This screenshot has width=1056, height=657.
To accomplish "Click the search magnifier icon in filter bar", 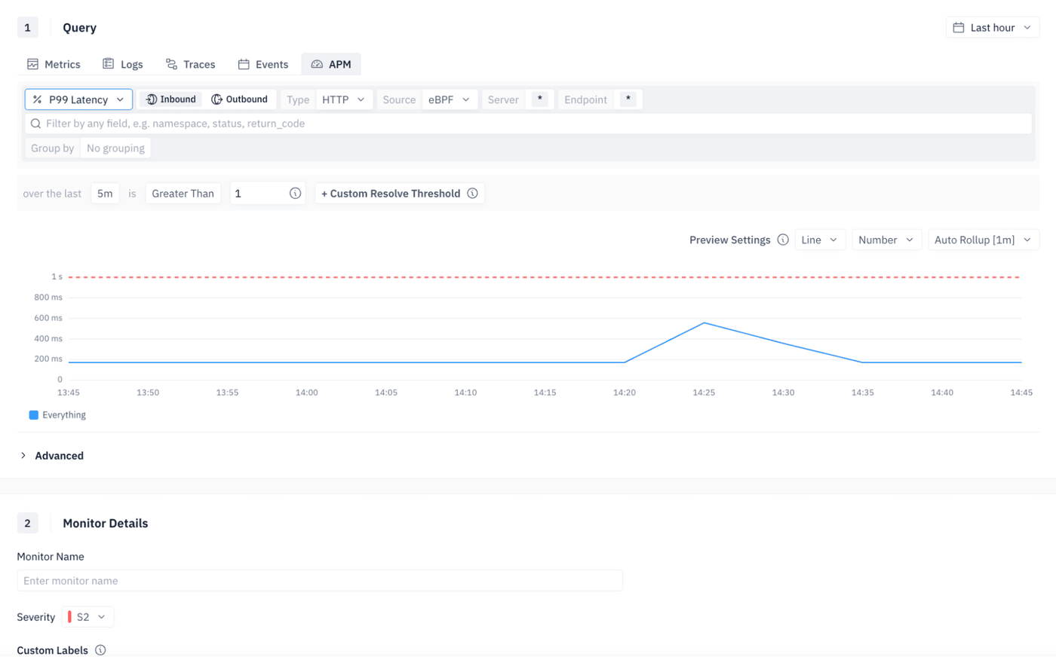I will coord(35,124).
